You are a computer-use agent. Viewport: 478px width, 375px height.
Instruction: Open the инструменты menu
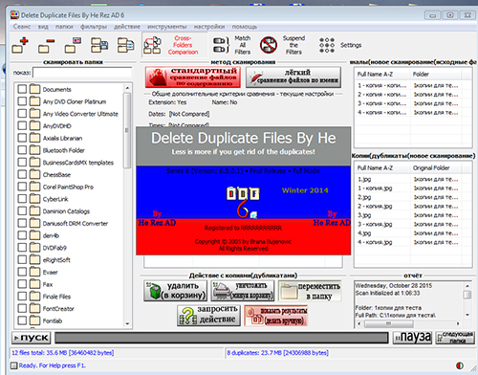click(167, 27)
